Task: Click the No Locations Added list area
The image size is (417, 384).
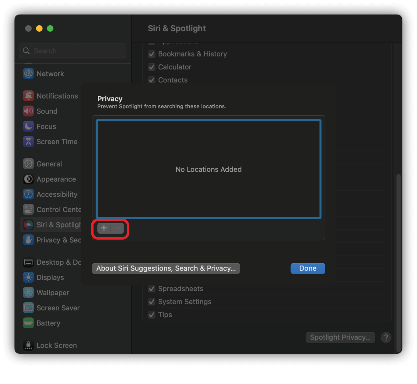Action: pyautogui.click(x=208, y=169)
